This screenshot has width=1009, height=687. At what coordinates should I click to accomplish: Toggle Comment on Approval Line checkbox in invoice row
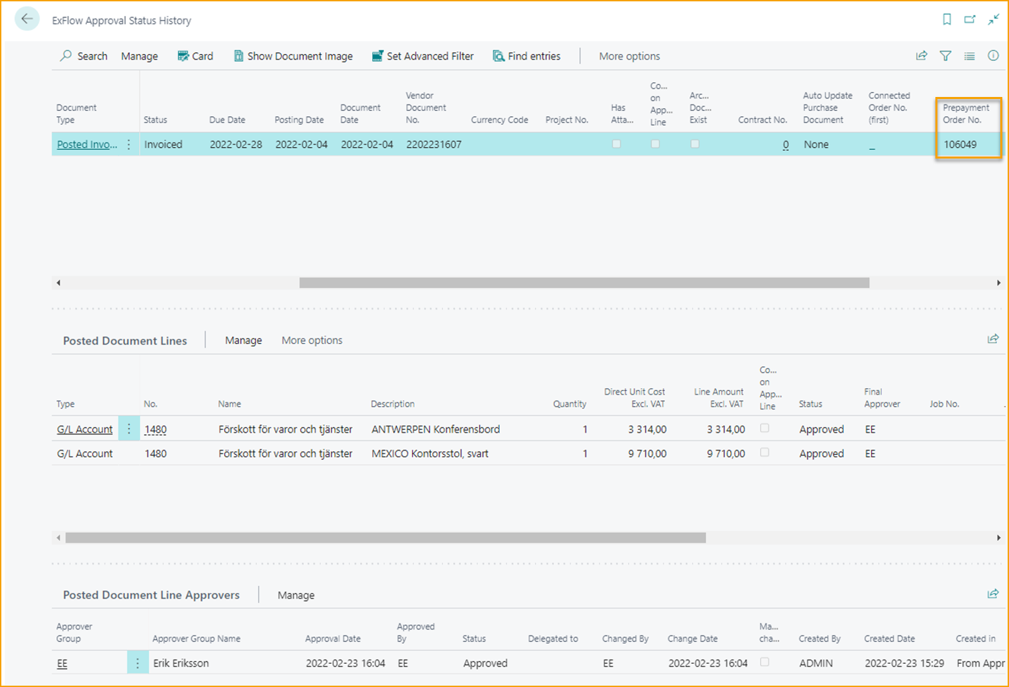coord(655,144)
